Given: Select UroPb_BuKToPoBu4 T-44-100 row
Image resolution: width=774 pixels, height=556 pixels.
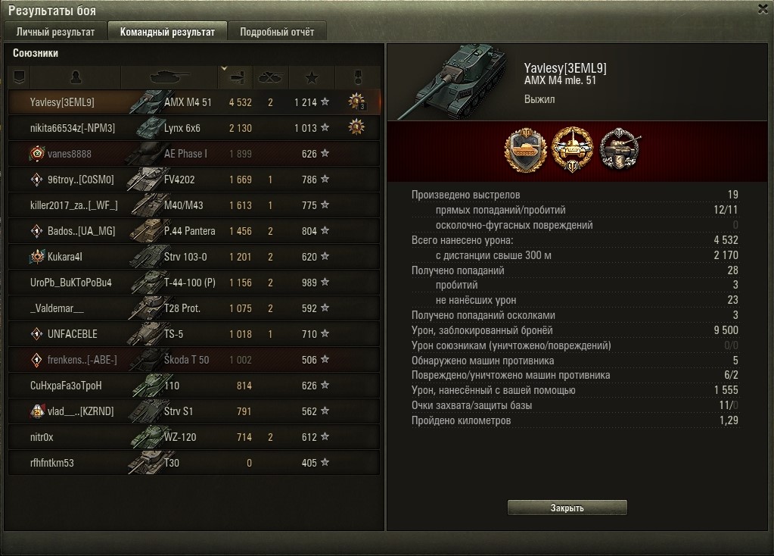Looking at the screenshot, I should [x=194, y=283].
